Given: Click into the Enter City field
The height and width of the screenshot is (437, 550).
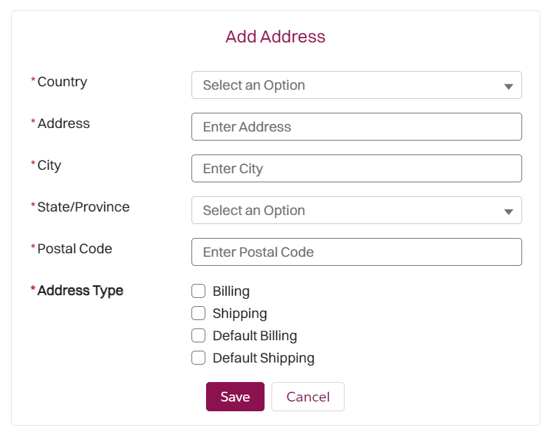Looking at the screenshot, I should (356, 168).
